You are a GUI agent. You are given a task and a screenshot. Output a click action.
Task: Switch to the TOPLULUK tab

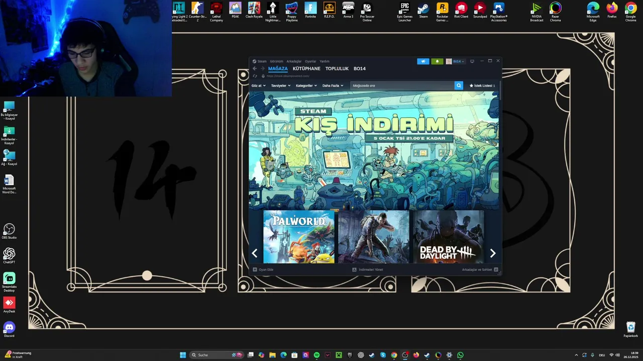[337, 69]
